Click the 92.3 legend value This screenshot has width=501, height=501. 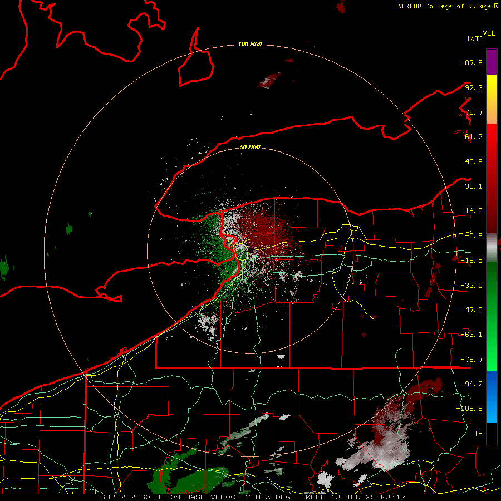click(x=474, y=87)
